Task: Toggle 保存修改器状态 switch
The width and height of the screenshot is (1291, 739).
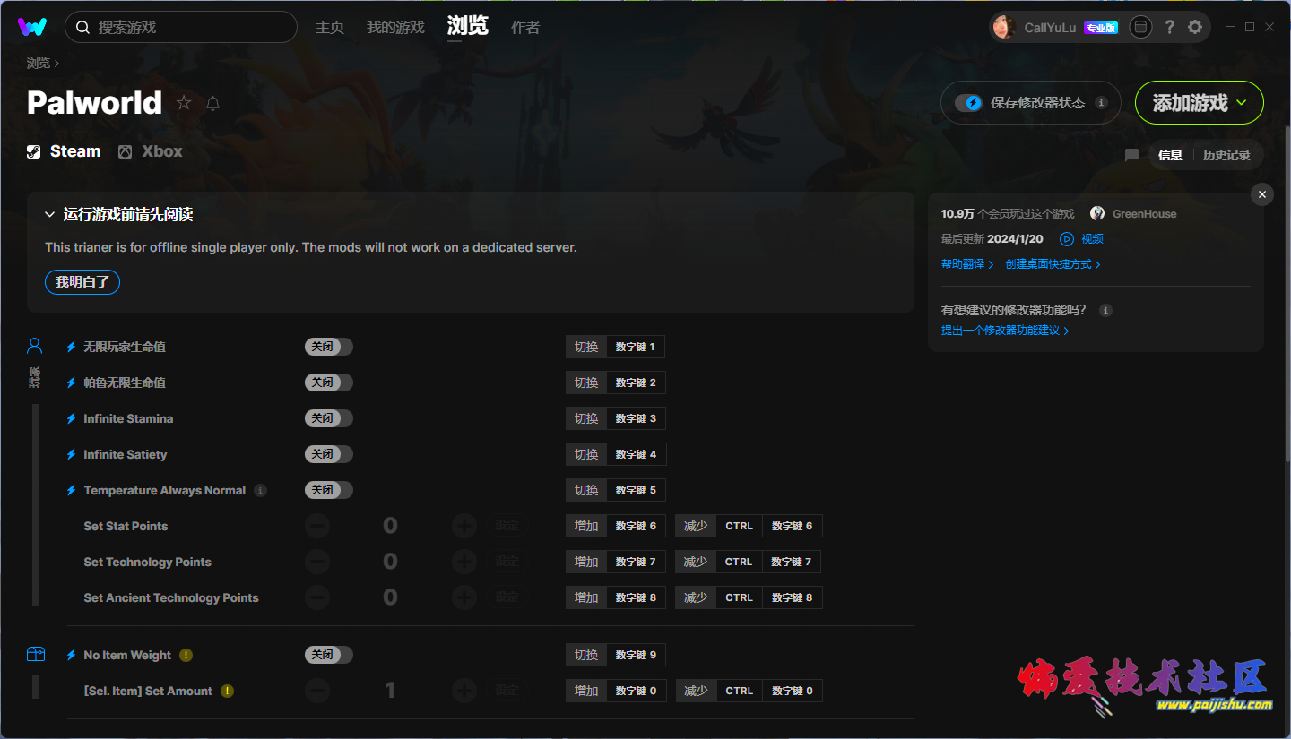Action: pyautogui.click(x=968, y=103)
